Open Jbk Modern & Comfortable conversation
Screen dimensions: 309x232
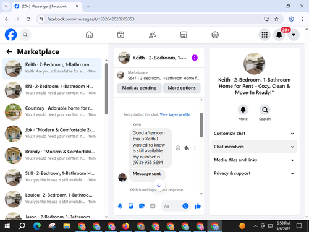[52, 134]
